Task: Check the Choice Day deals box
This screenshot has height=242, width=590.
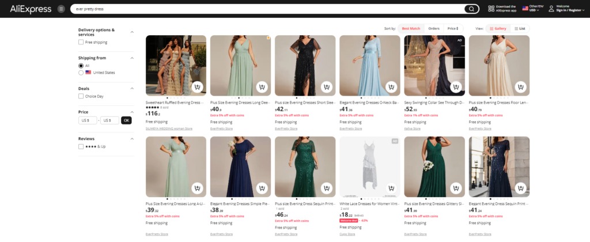Action: [81, 96]
